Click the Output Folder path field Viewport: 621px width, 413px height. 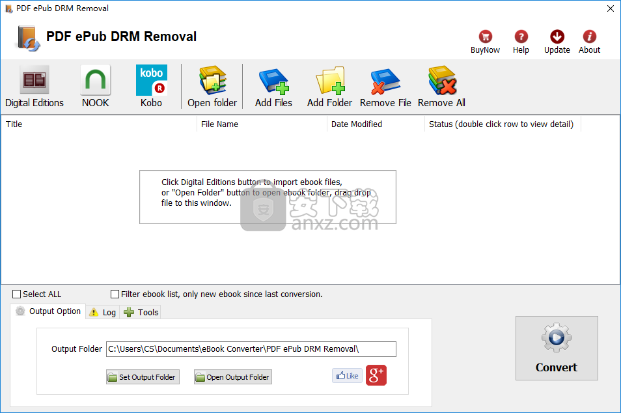(251, 349)
